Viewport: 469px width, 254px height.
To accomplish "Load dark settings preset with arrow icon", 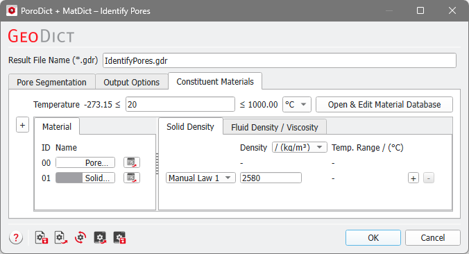I will click(100, 238).
